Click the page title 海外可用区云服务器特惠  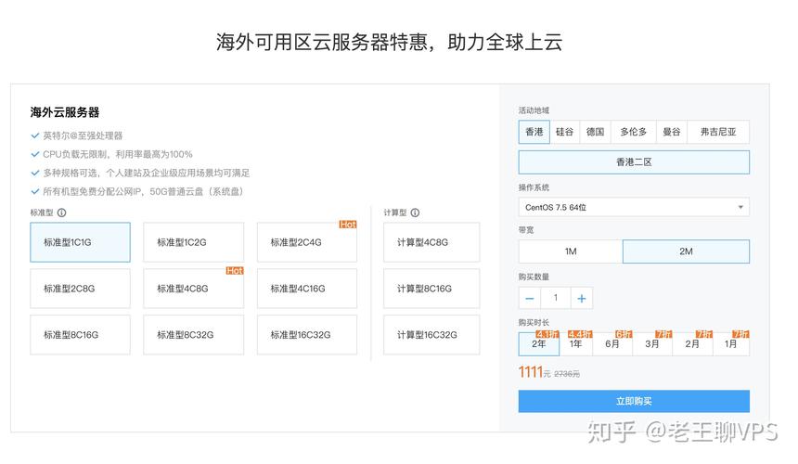point(389,42)
